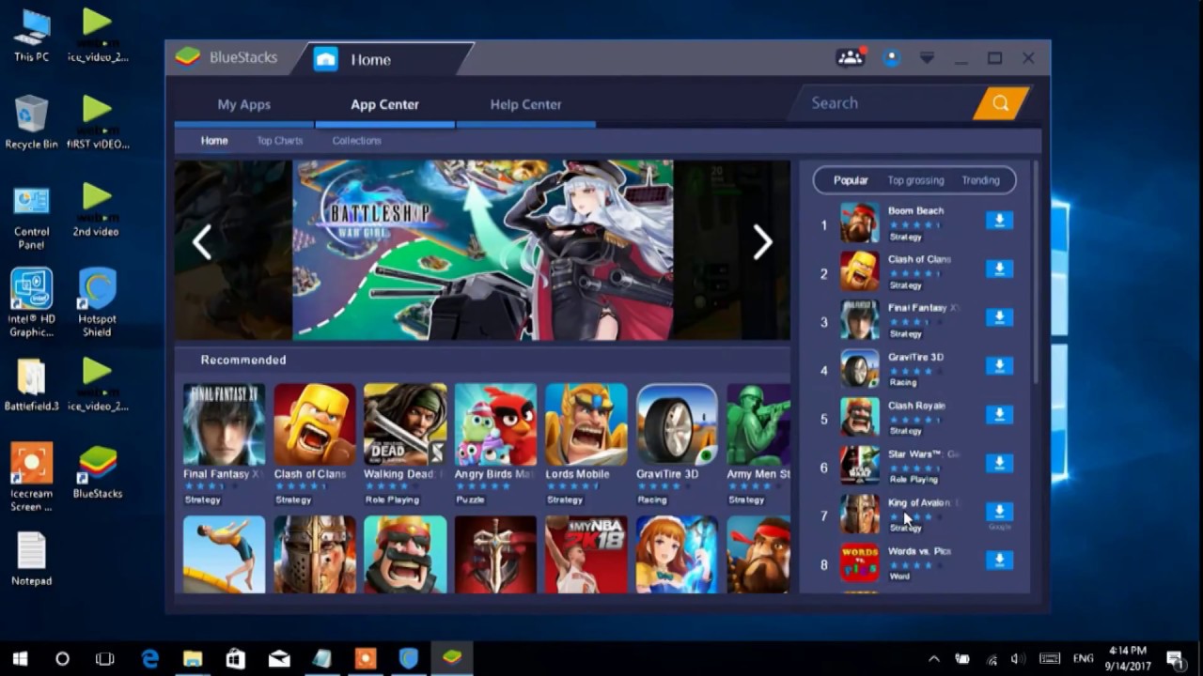Open Clash of Clans icon in Recommended
The image size is (1203, 676).
(315, 424)
